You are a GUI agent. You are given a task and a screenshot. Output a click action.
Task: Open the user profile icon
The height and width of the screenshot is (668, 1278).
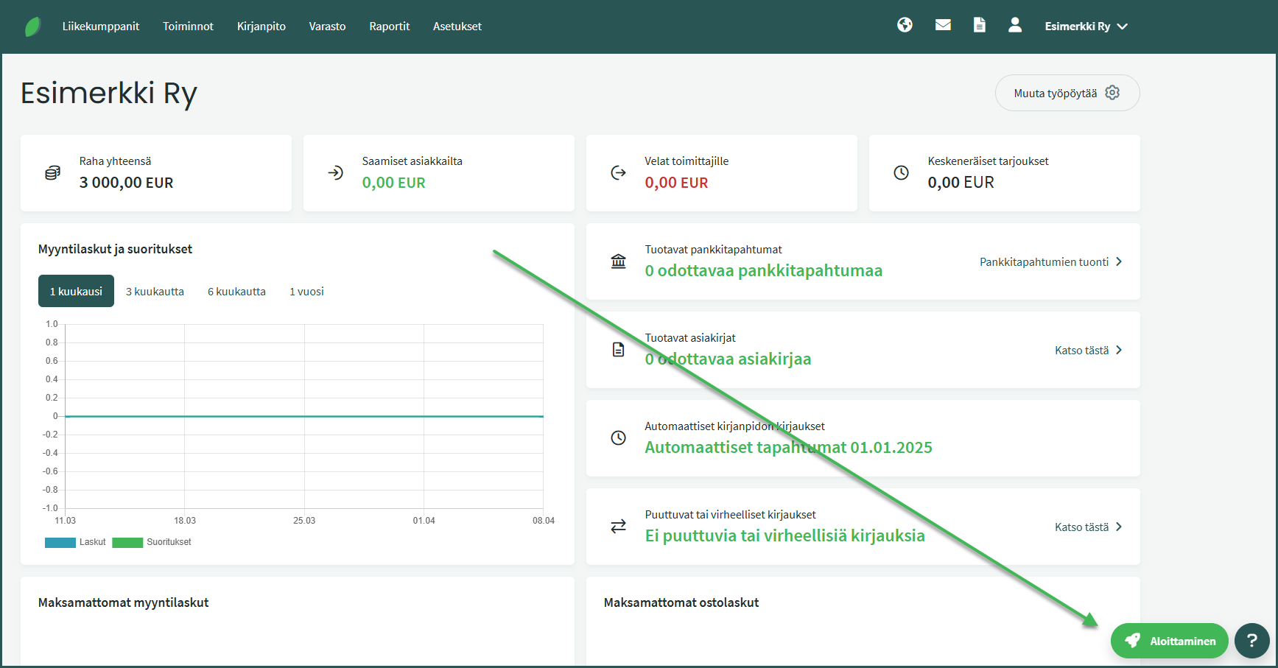(1014, 26)
